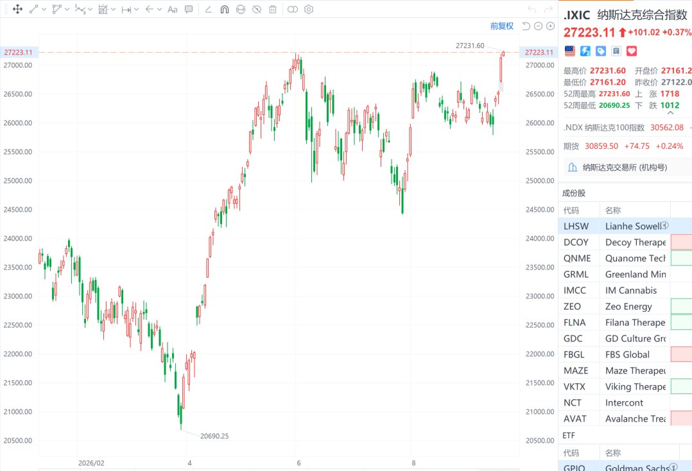Reset chart view with undo arrow
The image size is (692, 471).
pos(526,26)
